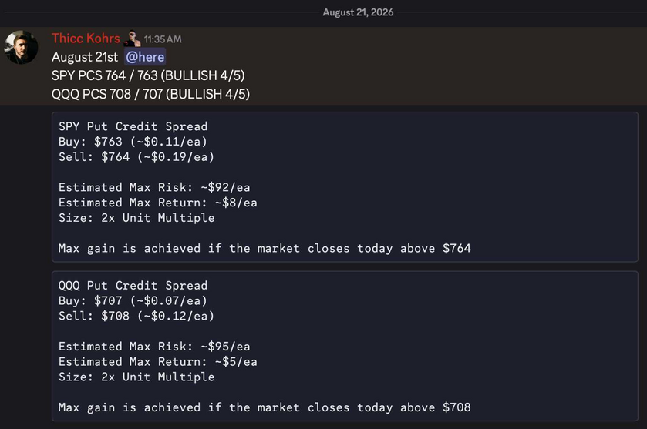
Task: Click the QQQ Sell: $708 line
Action: (136, 316)
